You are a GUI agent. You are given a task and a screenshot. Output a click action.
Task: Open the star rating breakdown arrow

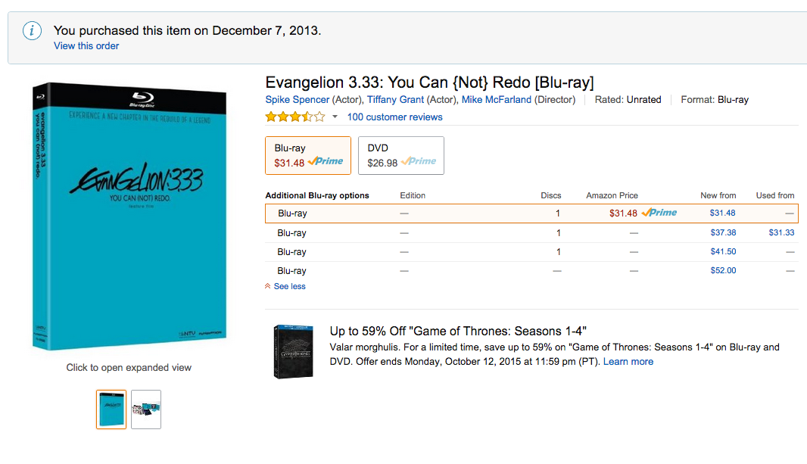pyautogui.click(x=335, y=117)
